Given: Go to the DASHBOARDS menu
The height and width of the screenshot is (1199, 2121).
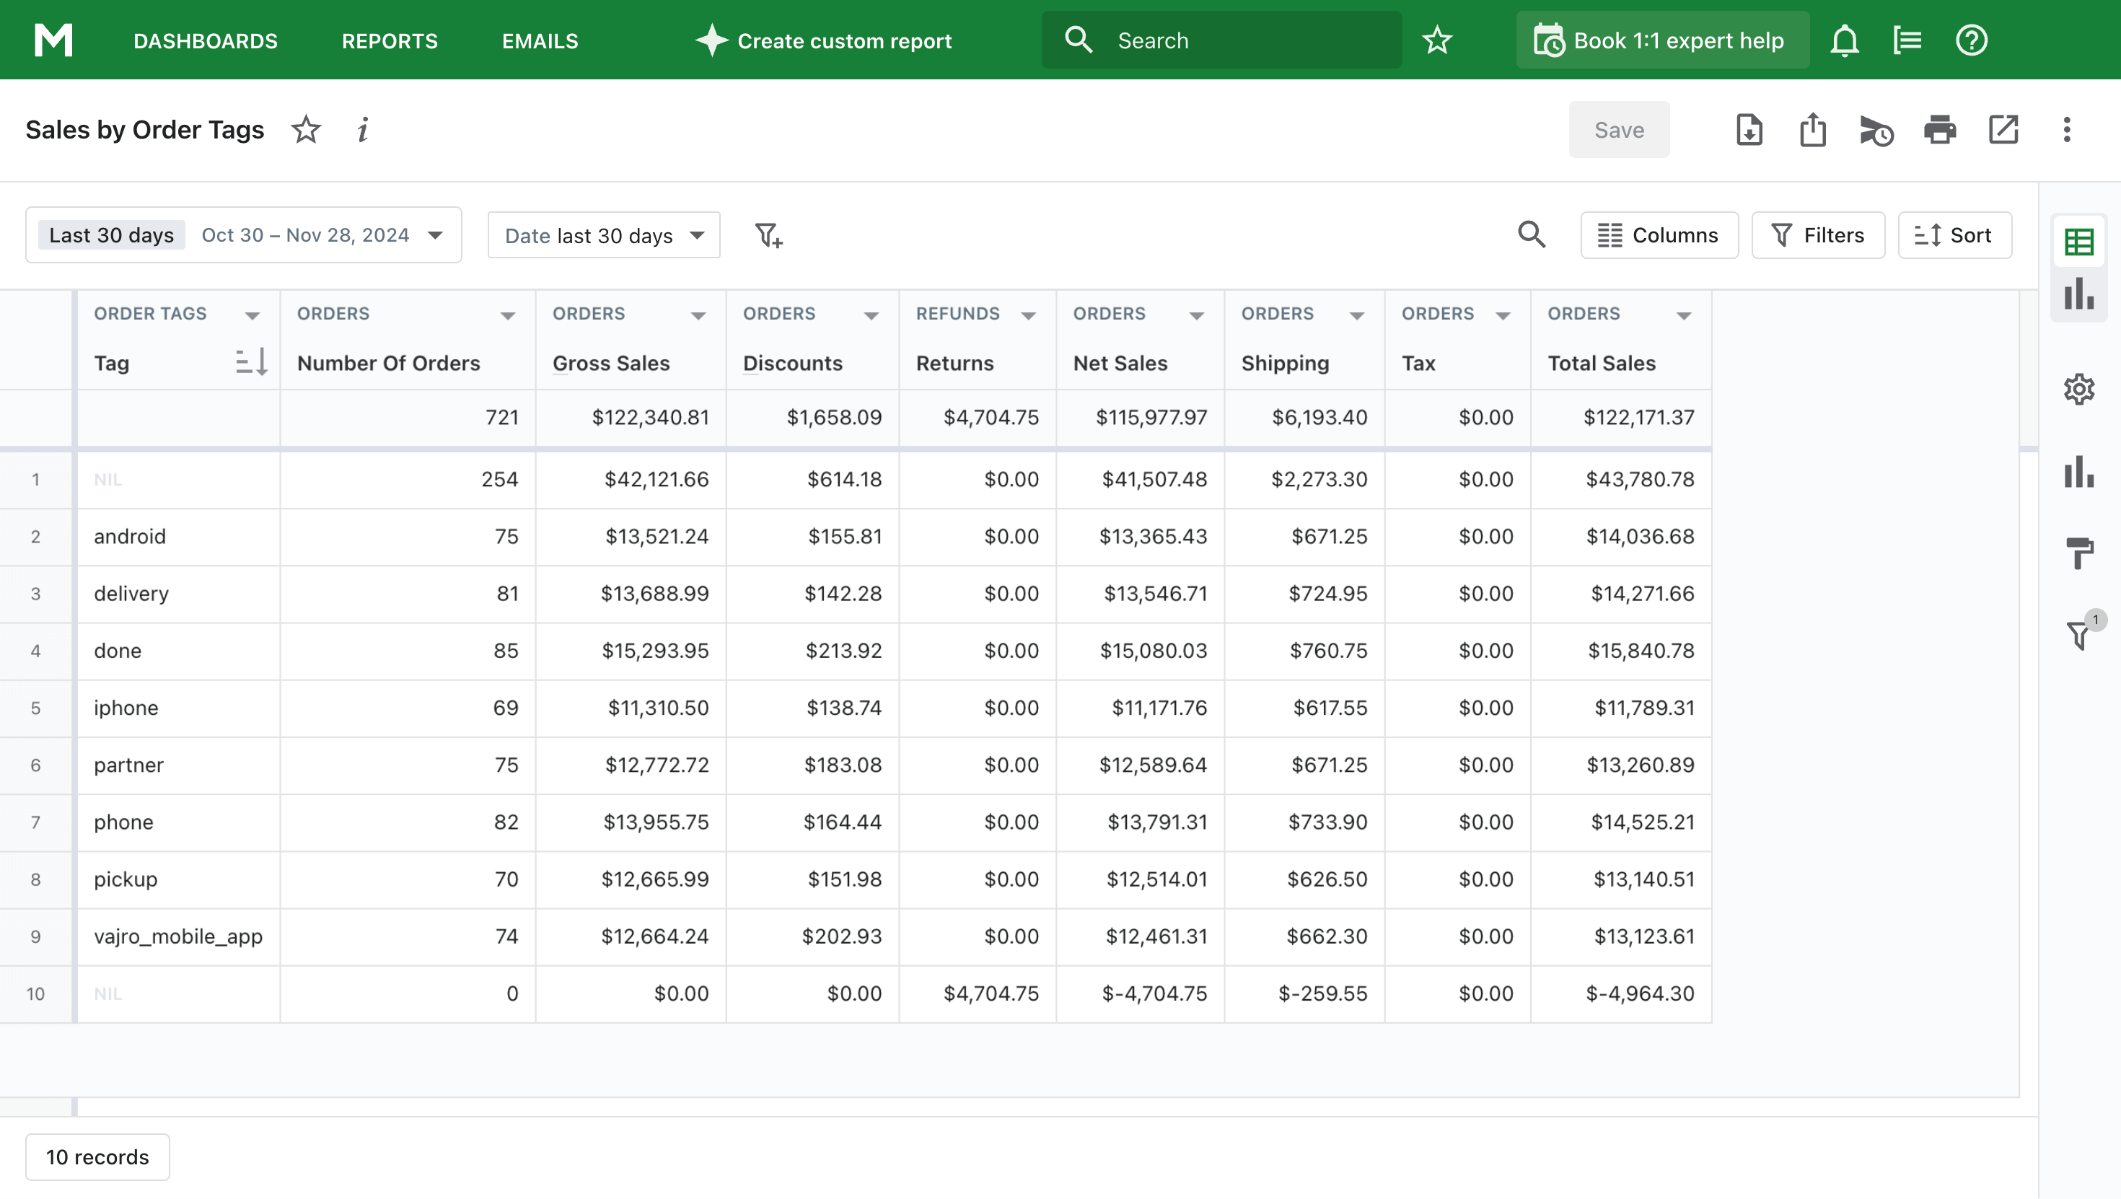Looking at the screenshot, I should pos(205,40).
